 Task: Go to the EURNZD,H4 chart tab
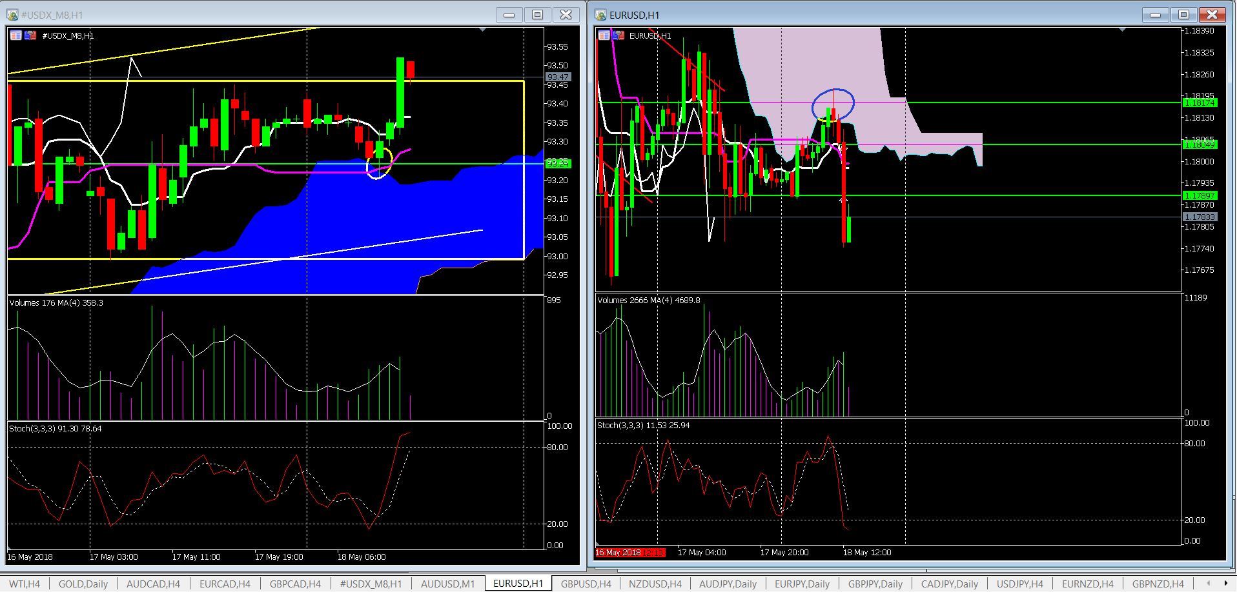[x=1088, y=584]
